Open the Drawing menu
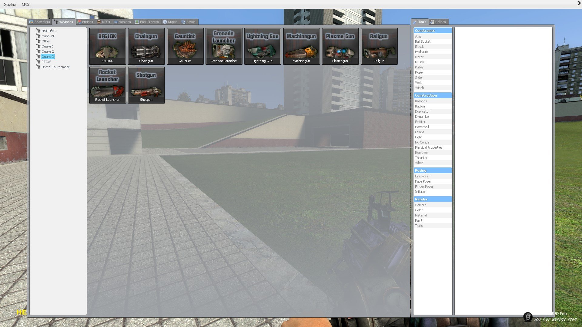The height and width of the screenshot is (327, 582). coord(10,5)
